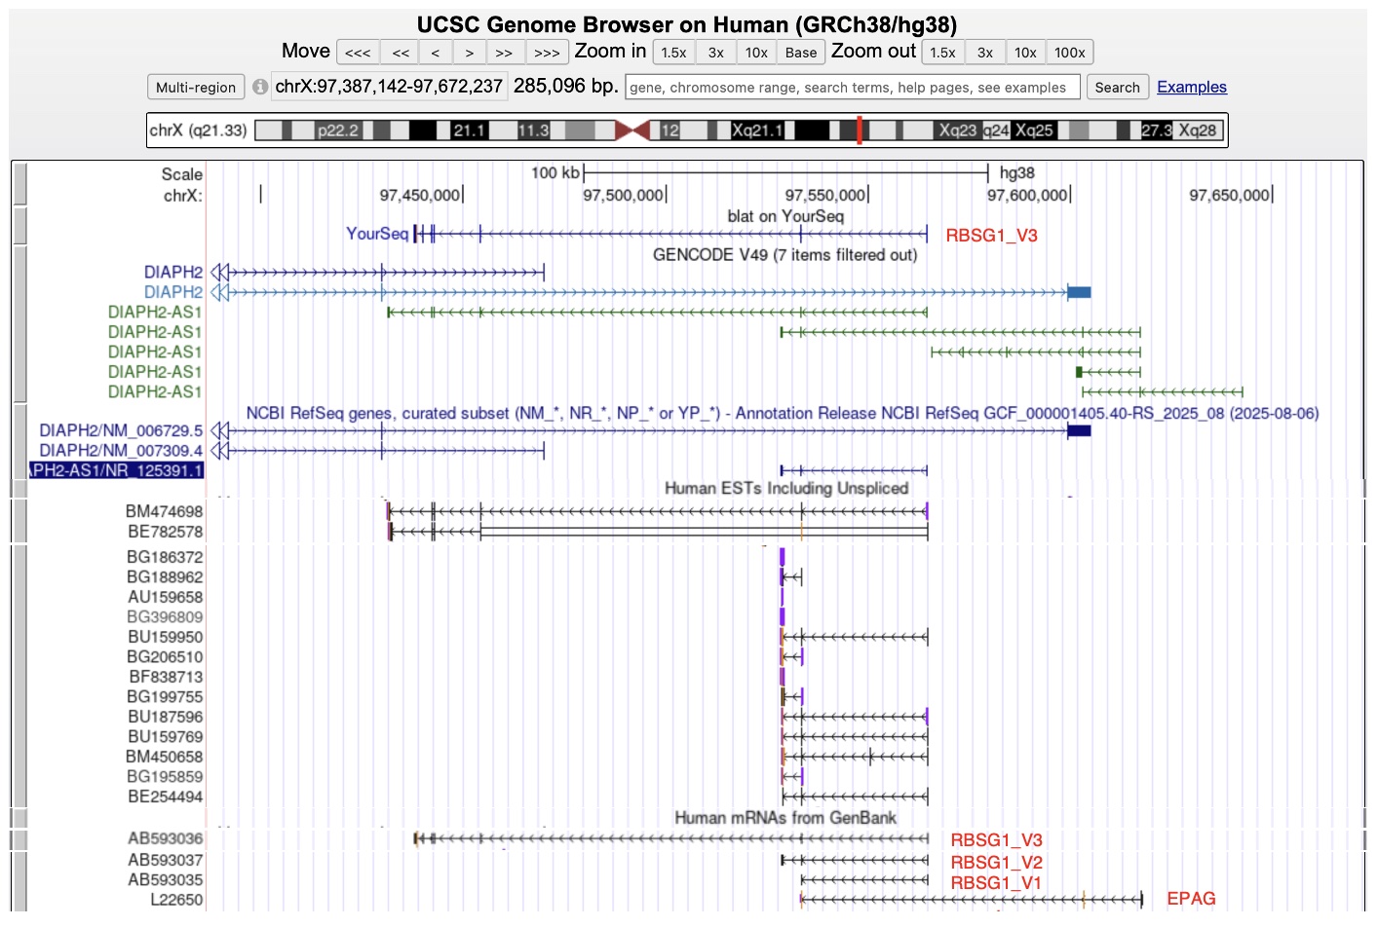Click the info icon beside Multi-region
Image resolution: width=1378 pixels, height=927 pixels.
(x=260, y=87)
